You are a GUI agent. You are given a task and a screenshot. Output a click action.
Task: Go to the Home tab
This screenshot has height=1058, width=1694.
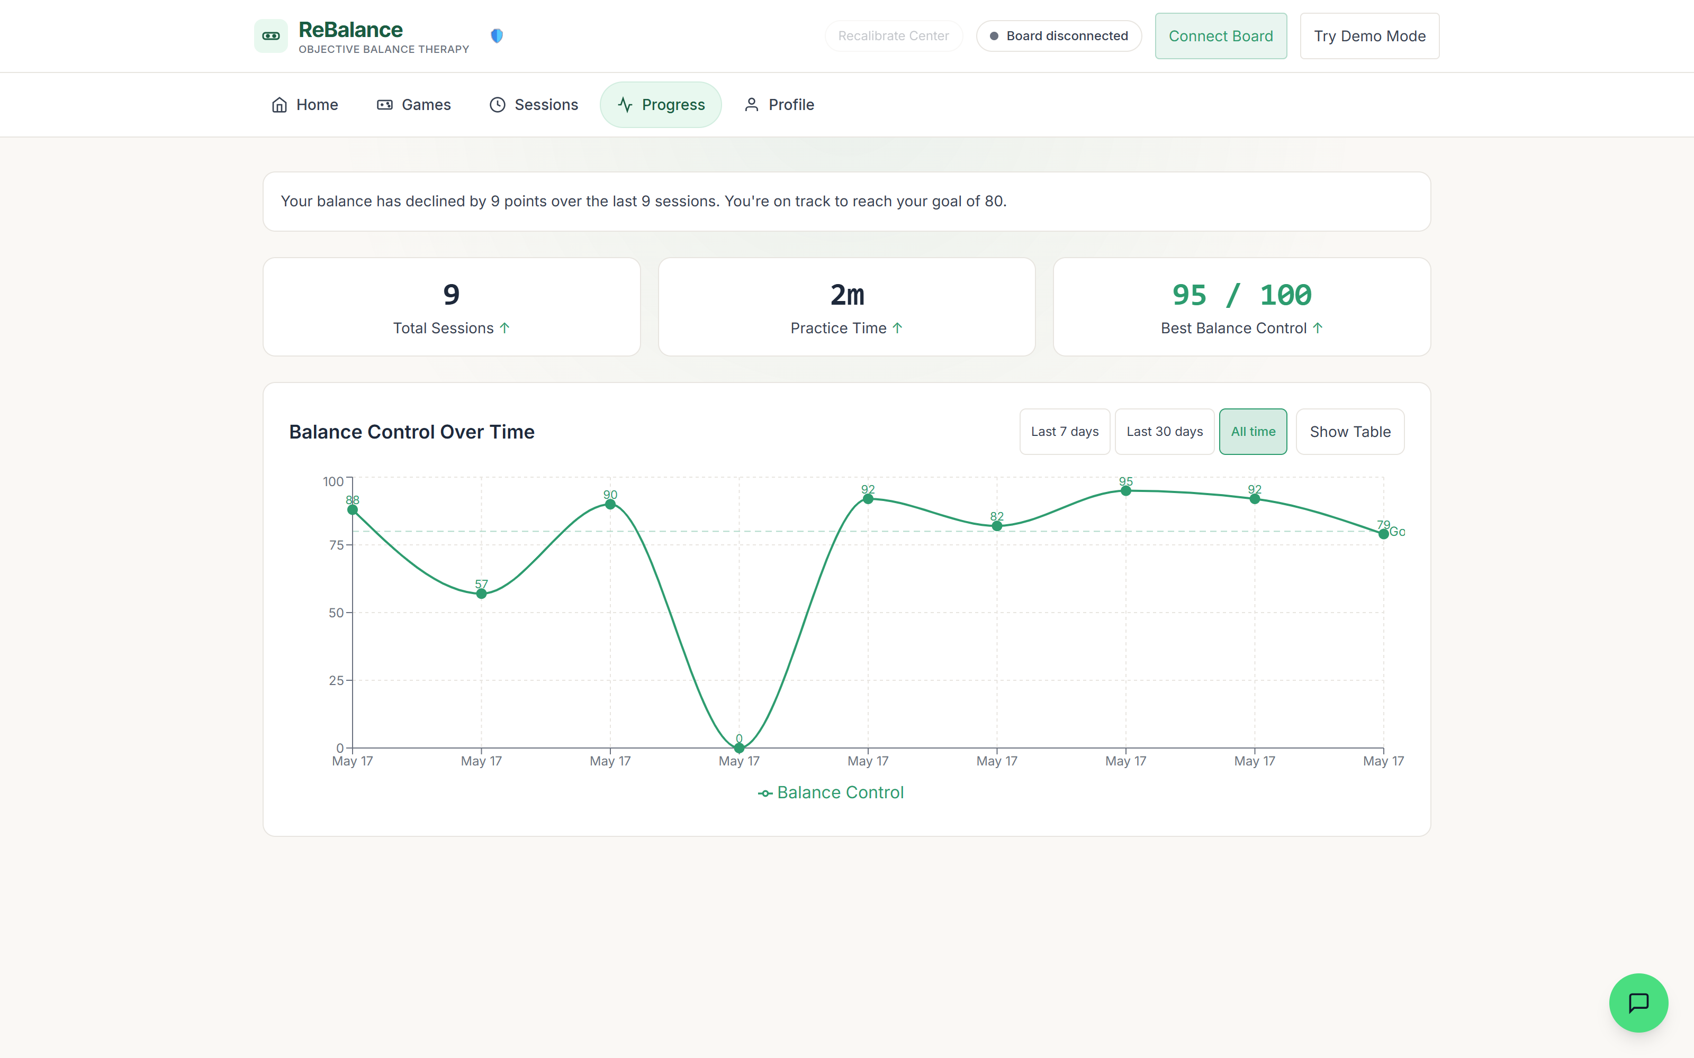304,105
